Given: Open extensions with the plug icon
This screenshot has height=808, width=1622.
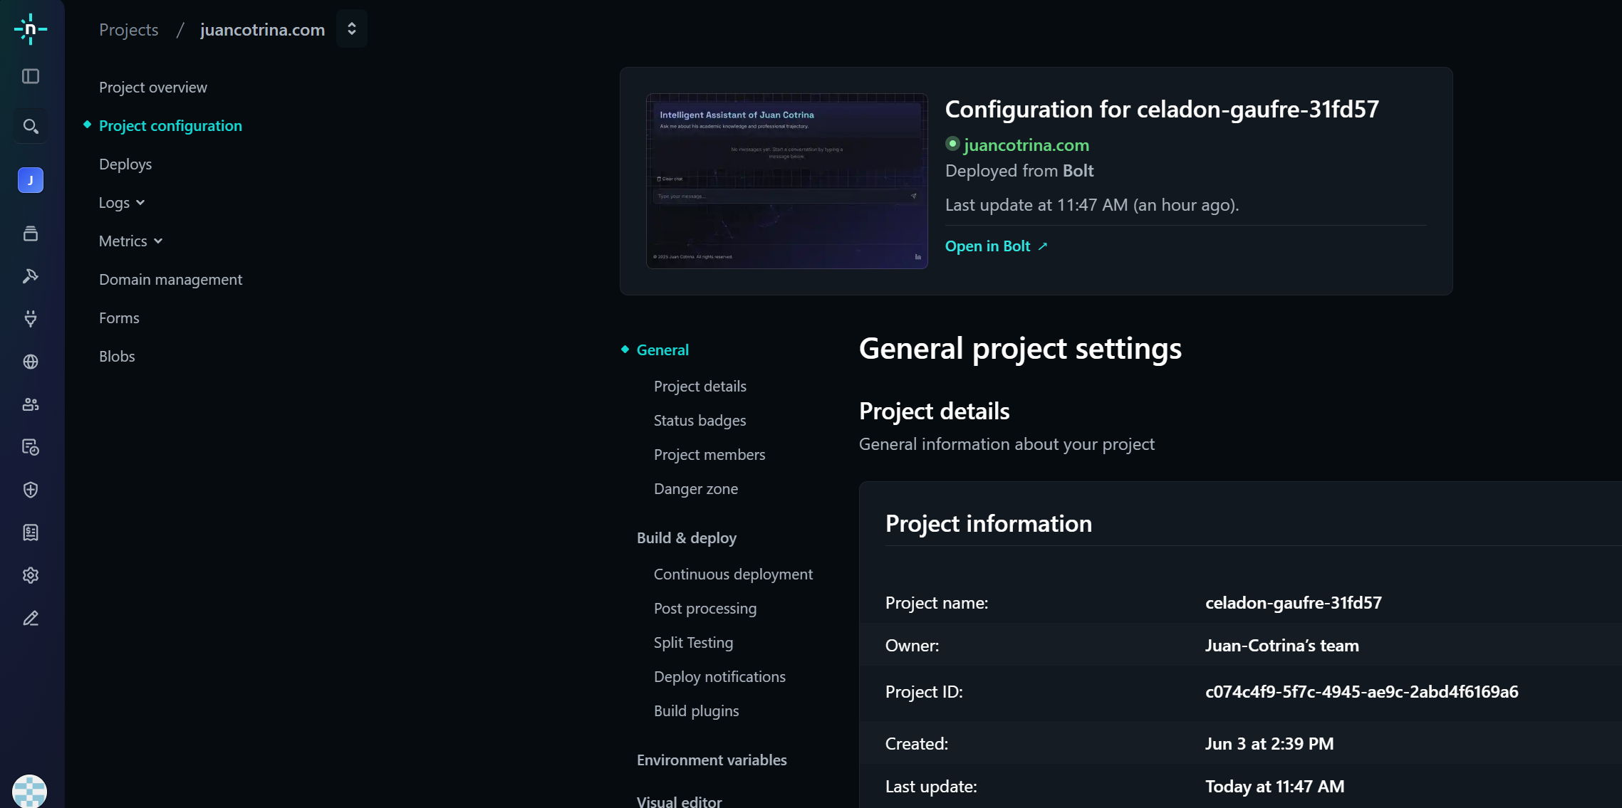Looking at the screenshot, I should point(30,318).
